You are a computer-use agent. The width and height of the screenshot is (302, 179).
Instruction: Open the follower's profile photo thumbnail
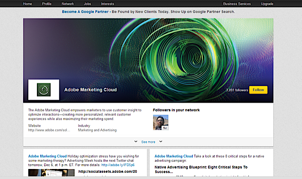tap(161, 122)
